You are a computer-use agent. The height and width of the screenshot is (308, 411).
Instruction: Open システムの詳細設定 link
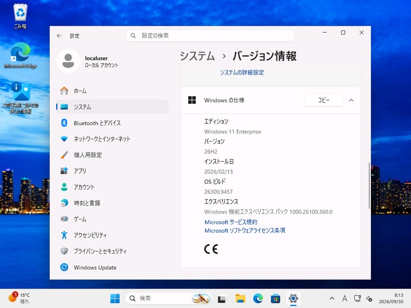pyautogui.click(x=242, y=72)
